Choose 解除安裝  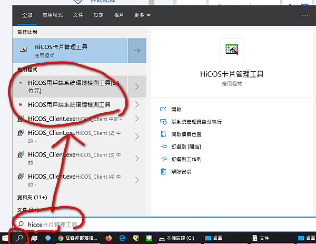[x=181, y=172]
